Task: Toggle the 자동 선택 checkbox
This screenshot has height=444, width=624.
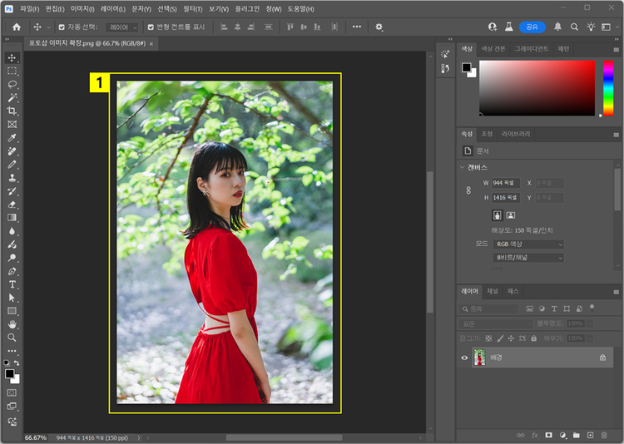Action: [61, 27]
